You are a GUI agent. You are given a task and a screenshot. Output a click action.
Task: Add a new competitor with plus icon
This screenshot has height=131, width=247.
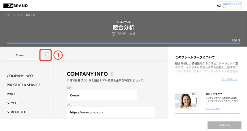45,55
